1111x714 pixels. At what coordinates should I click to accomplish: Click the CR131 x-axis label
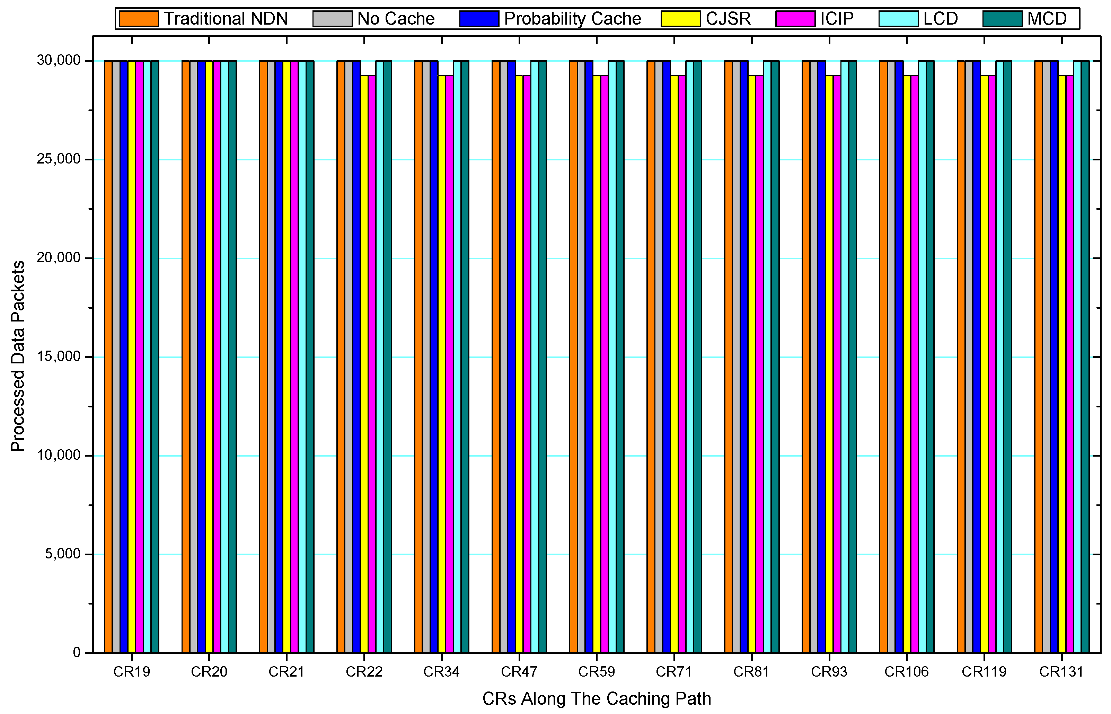coord(1061,671)
